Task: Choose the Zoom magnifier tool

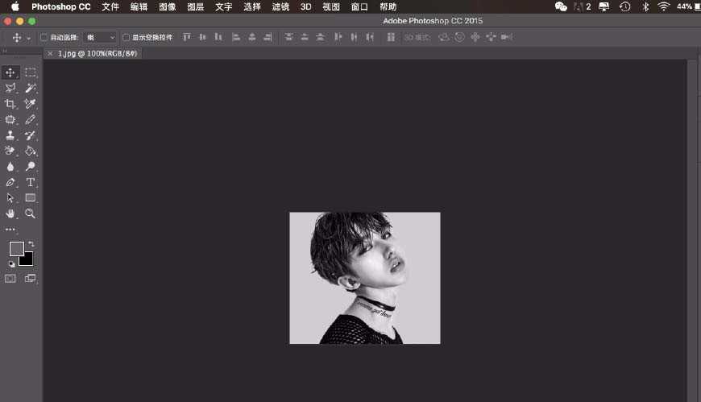Action: (x=31, y=213)
